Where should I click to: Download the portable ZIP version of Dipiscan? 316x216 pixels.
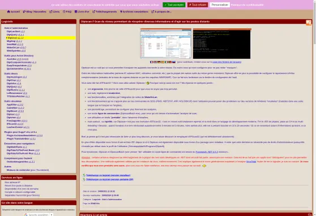pyautogui.click(x=110, y=179)
